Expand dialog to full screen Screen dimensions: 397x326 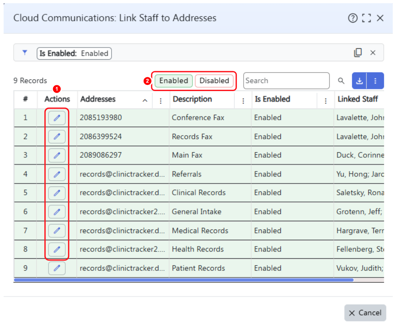coord(366,18)
